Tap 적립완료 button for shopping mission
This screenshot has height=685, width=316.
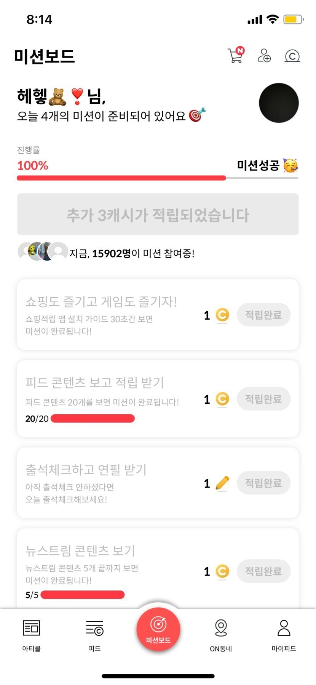[x=263, y=315]
